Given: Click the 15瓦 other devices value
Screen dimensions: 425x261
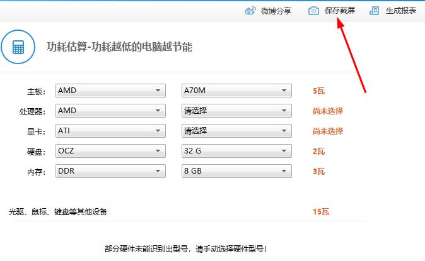Looking at the screenshot, I should pyautogui.click(x=321, y=212).
